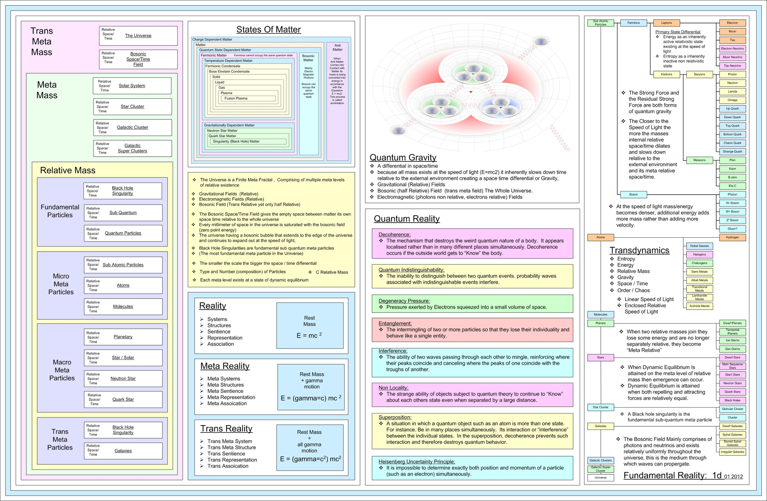Click the underlined "The Universe" link
767x501 pixels.
pos(138,36)
